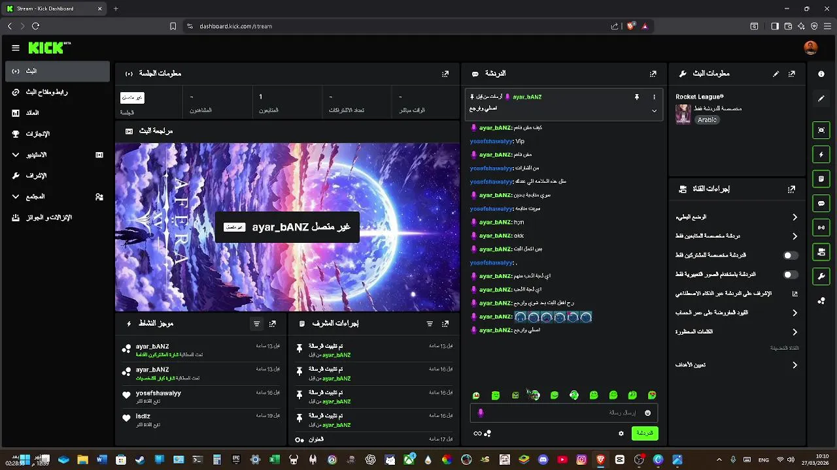This screenshot has width=837, height=470.
Task: Toggle the stream preview widget icon in right rail
Action: [x=821, y=130]
